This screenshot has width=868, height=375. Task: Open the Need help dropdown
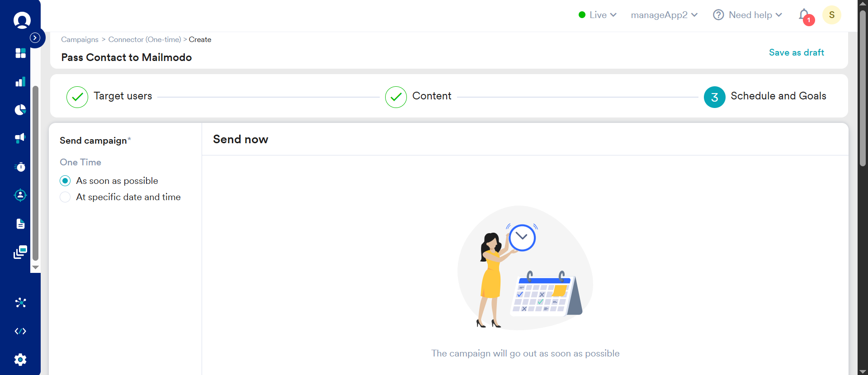point(747,15)
